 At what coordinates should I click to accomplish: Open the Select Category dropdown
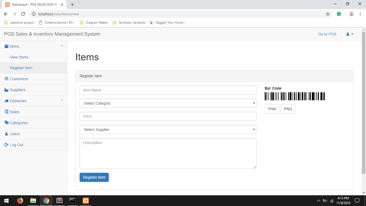pos(168,103)
